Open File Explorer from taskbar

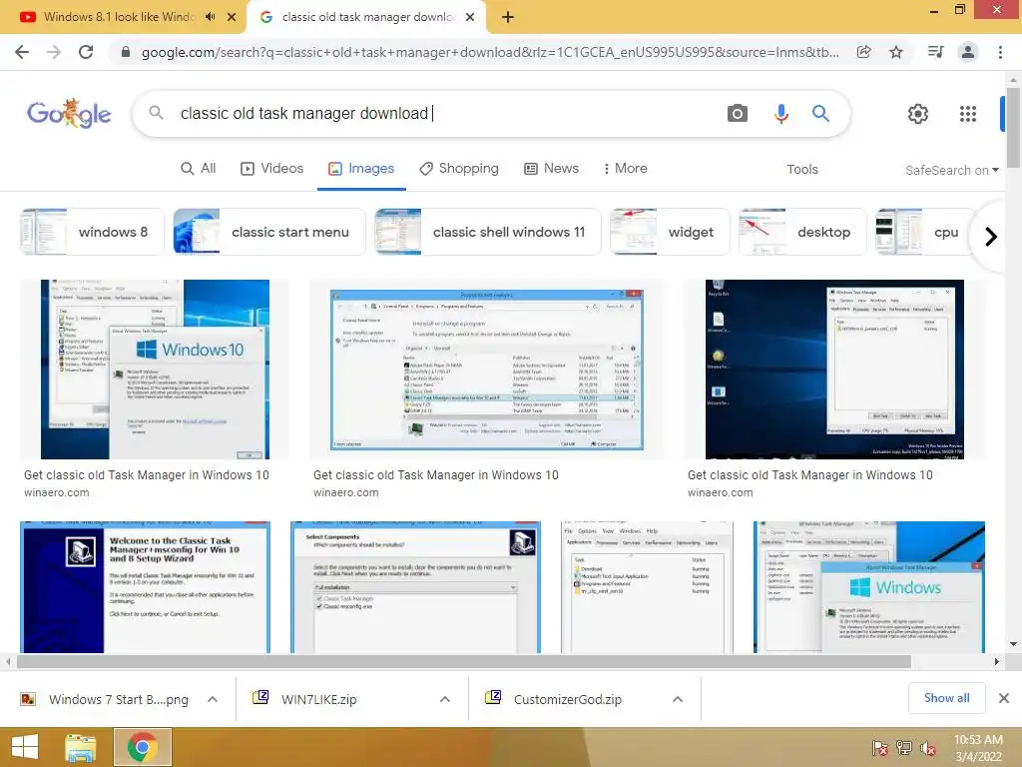pos(81,747)
